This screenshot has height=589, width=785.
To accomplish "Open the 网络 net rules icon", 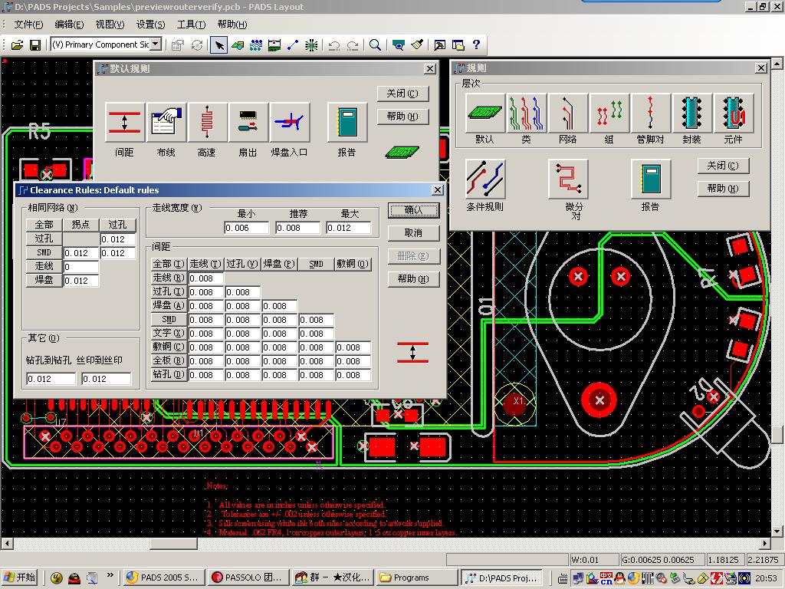I will [567, 114].
